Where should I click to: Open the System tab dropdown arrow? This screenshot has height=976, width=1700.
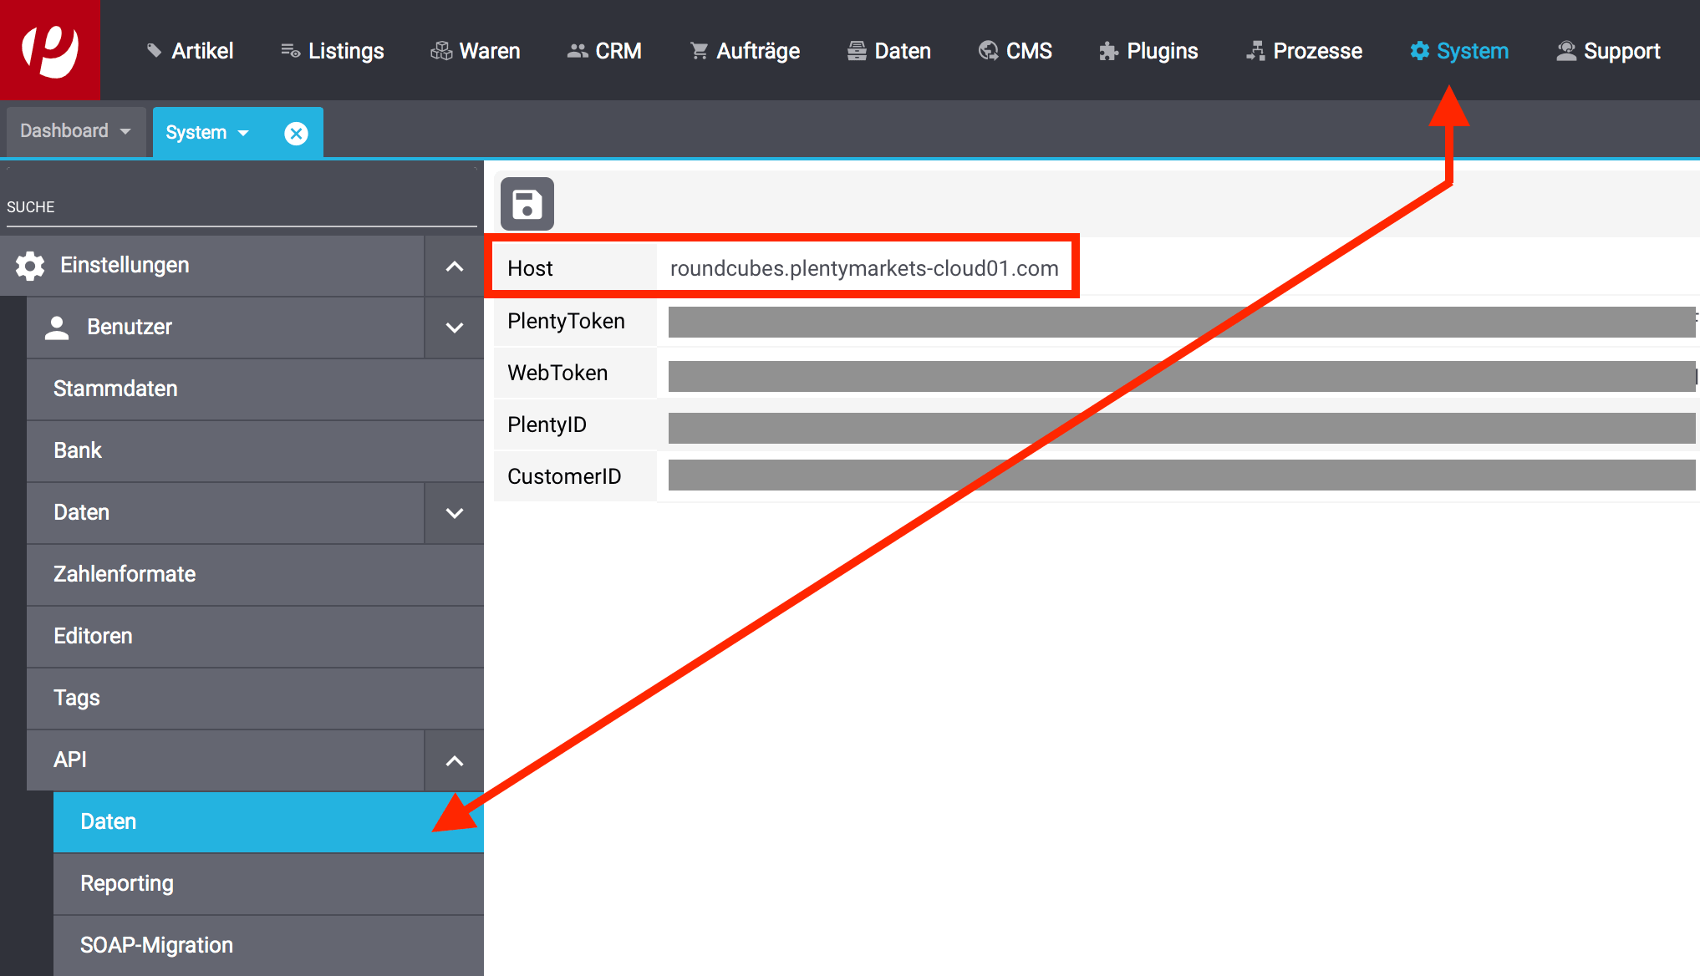[243, 133]
